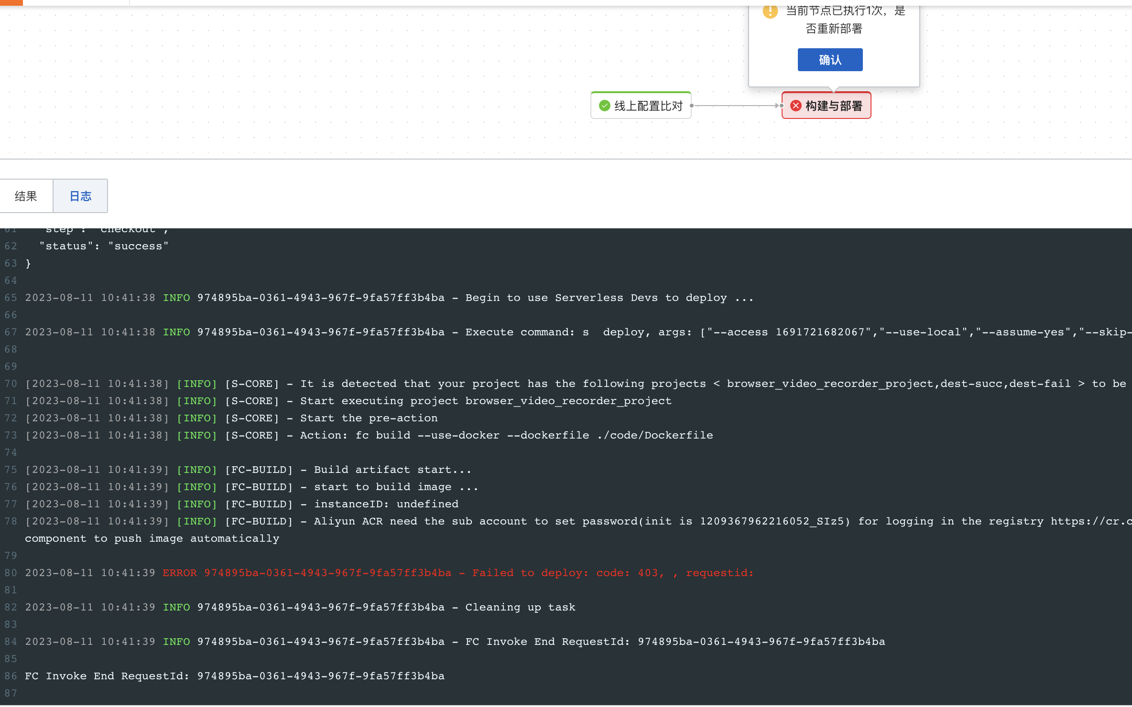This screenshot has width=1132, height=707.
Task: Click the log line 'Start executing project browser_video_recorder_project'
Action: (x=348, y=401)
